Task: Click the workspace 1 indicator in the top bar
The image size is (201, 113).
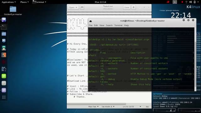Action: click(x=175, y=2)
